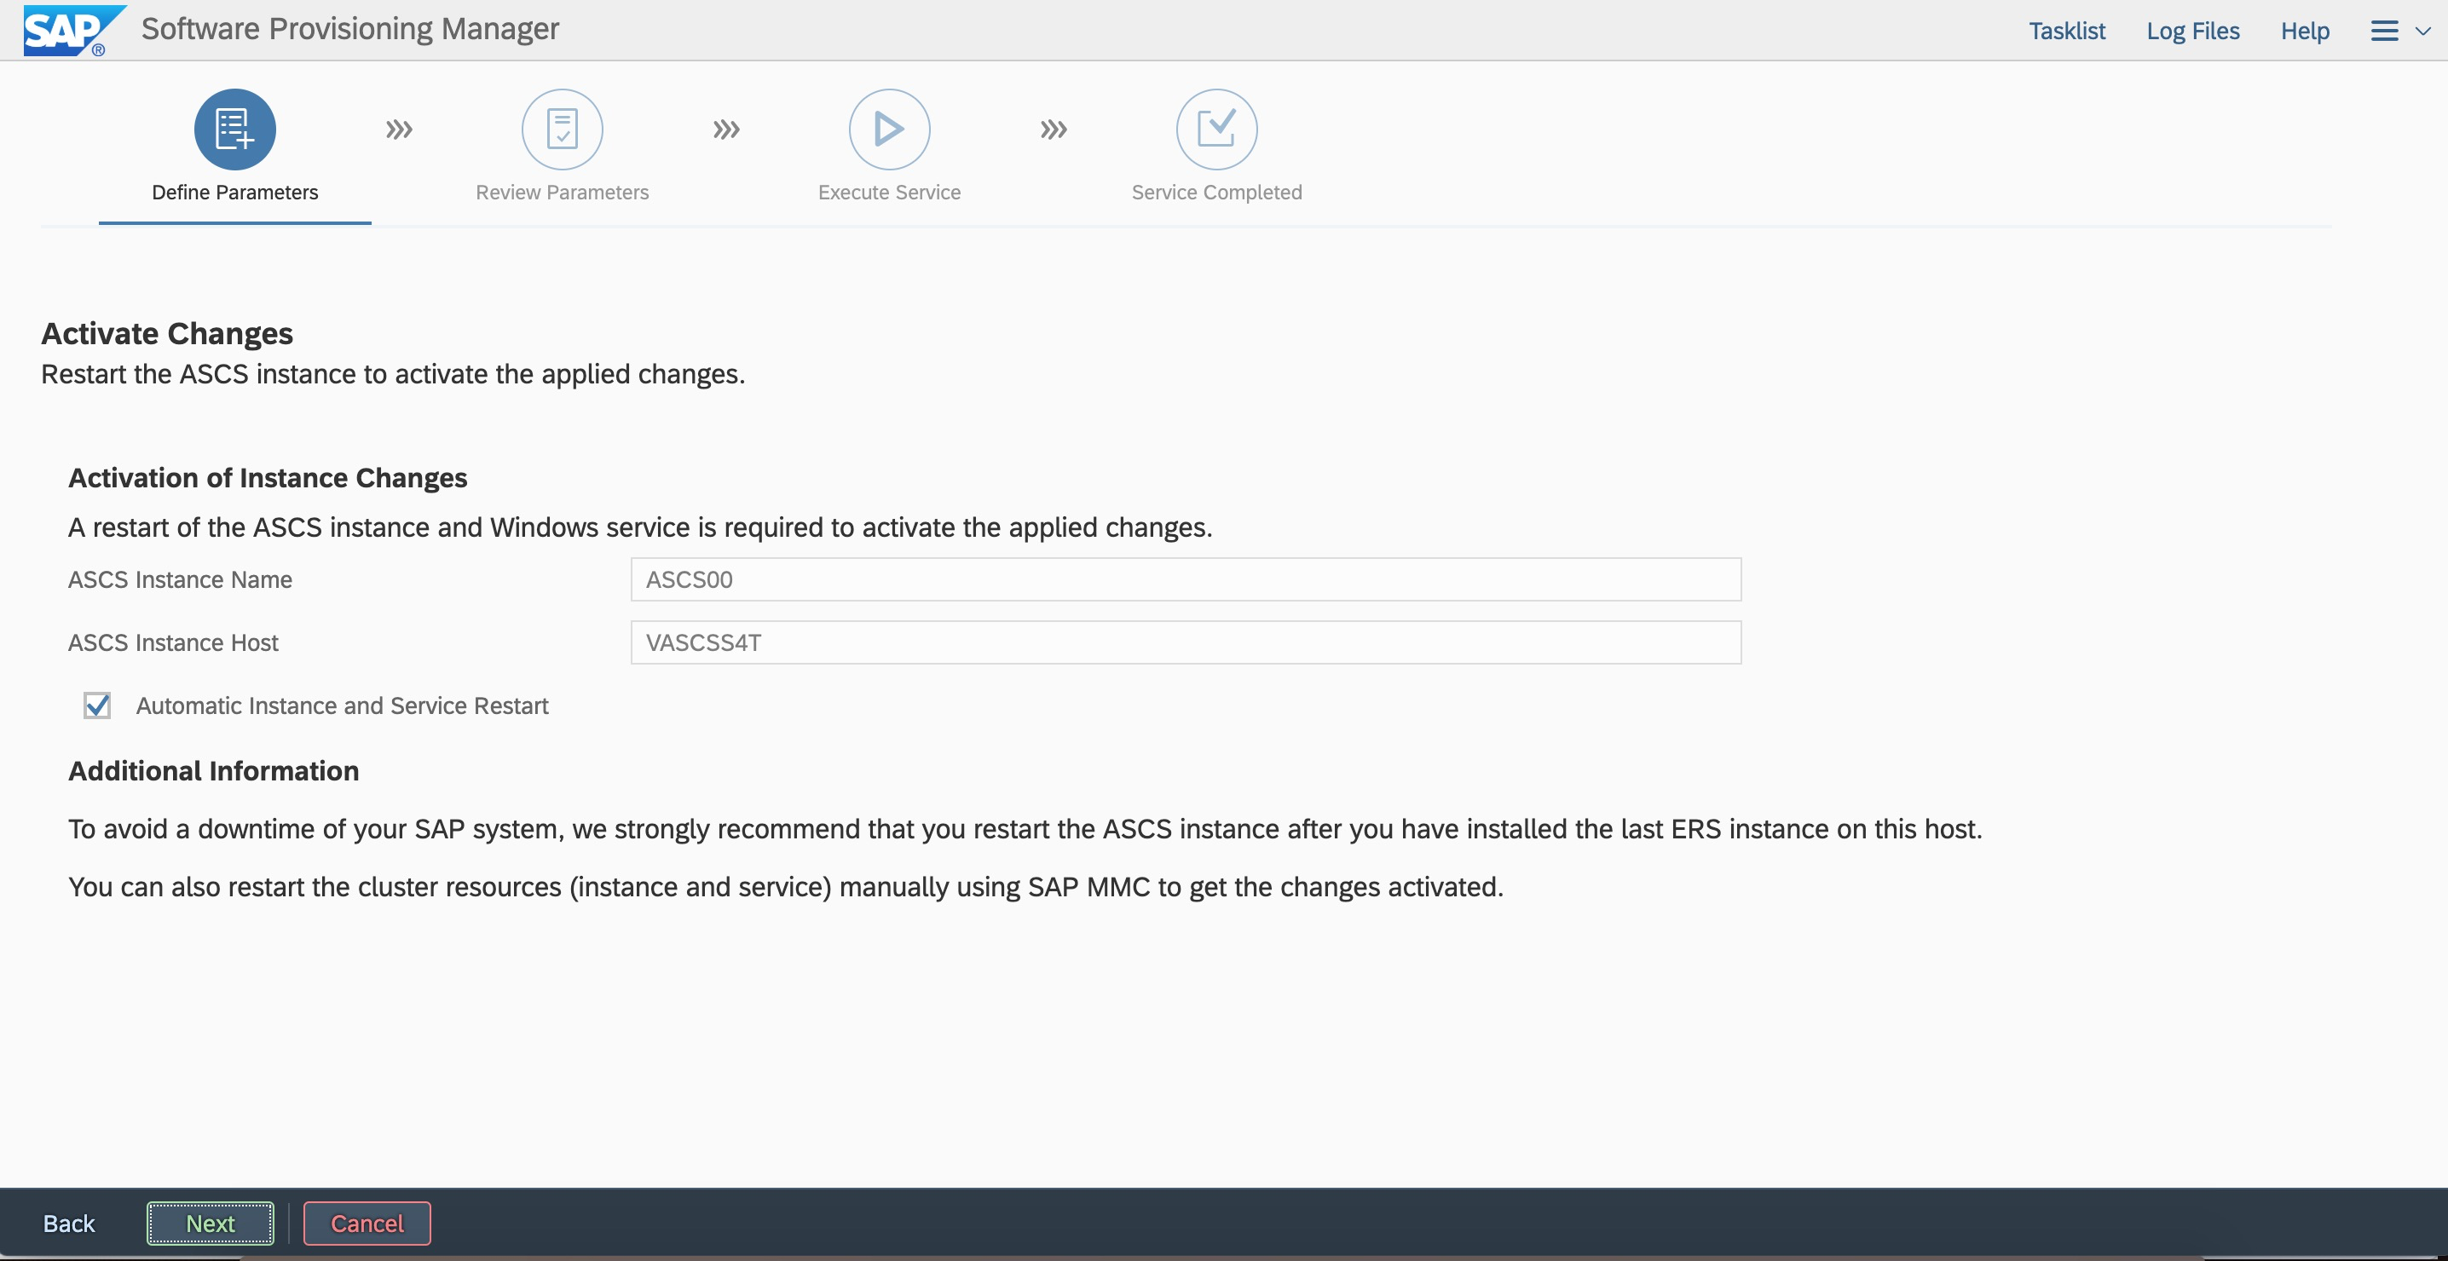This screenshot has height=1261, width=2448.
Task: Uncheck Automatic Instance and Service Restart
Action: [97, 706]
